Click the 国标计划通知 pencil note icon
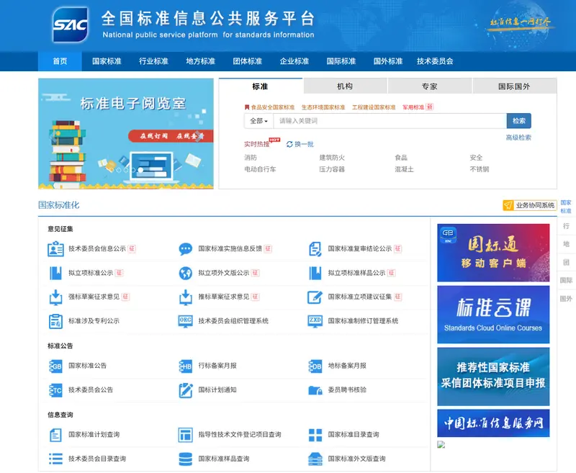The height and width of the screenshot is (473, 576). tap(186, 390)
